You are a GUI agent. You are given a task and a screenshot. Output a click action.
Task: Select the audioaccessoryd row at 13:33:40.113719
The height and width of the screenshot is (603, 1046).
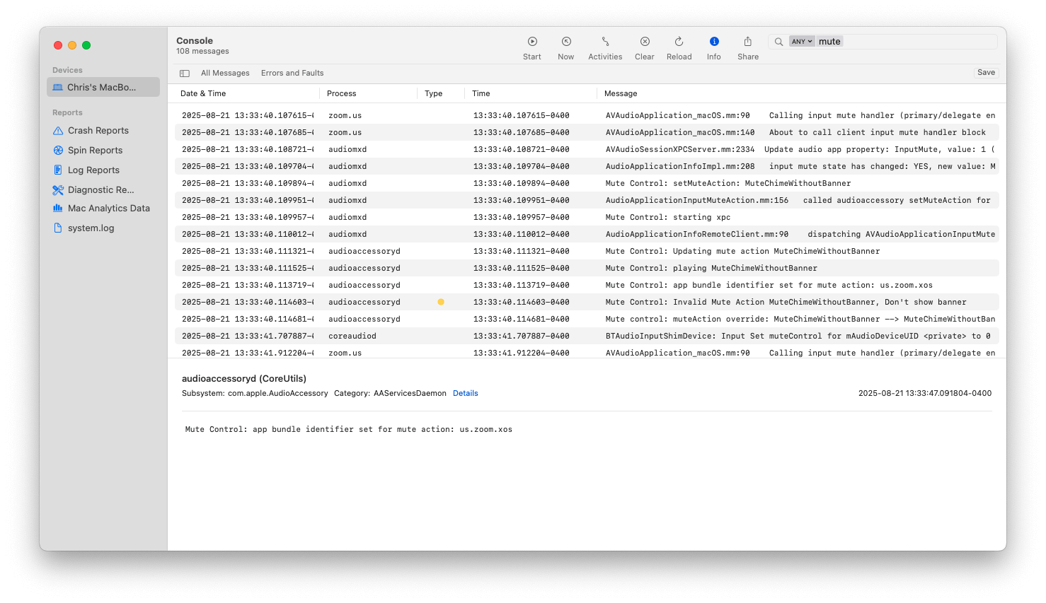[587, 285]
